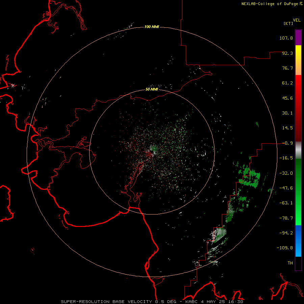The width and height of the screenshot is (304, 304).
Task: Click the VEL legend title
Action: pyautogui.click(x=297, y=20)
